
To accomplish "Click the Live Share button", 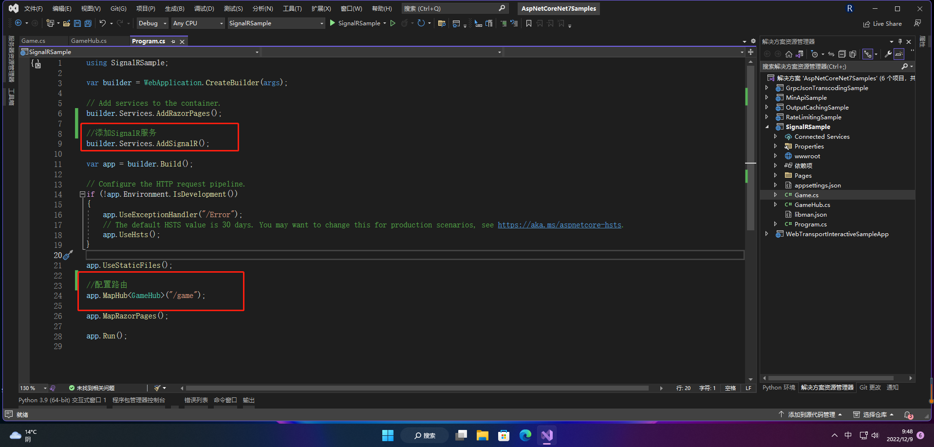I will coord(882,23).
